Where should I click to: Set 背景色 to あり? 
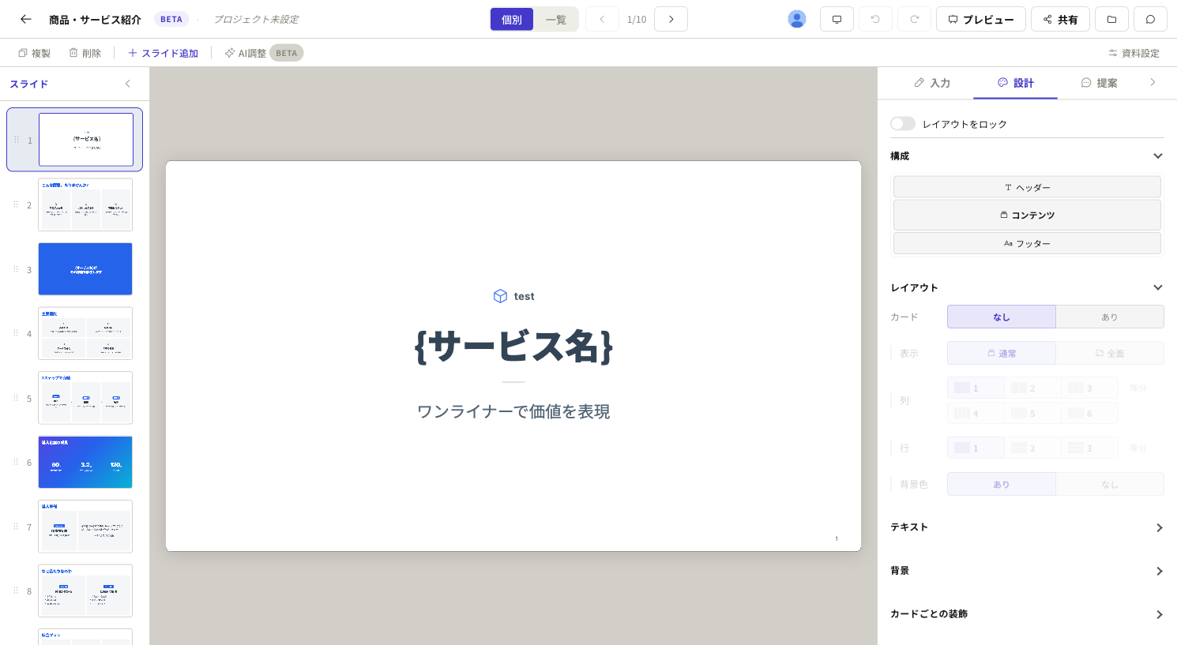coord(1002,485)
